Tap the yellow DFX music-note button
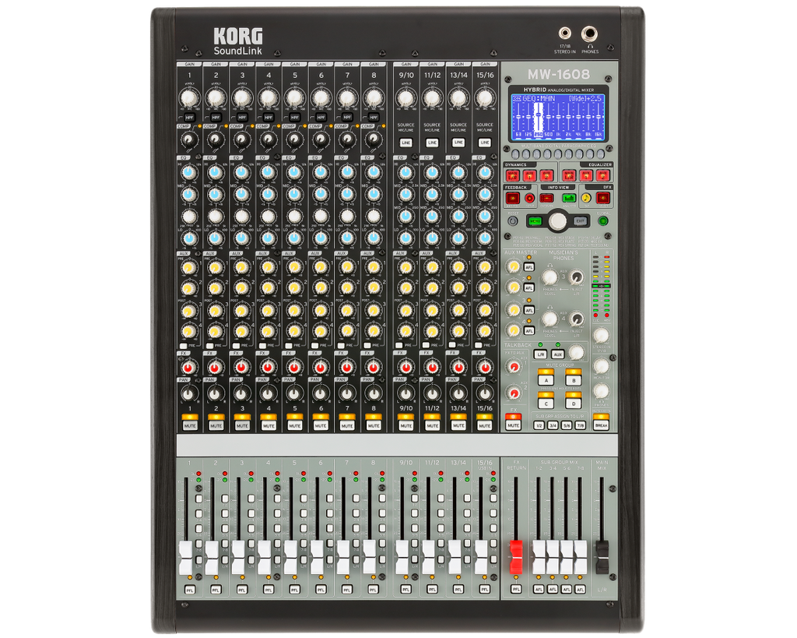The height and width of the screenshot is (638, 797). click(x=586, y=198)
